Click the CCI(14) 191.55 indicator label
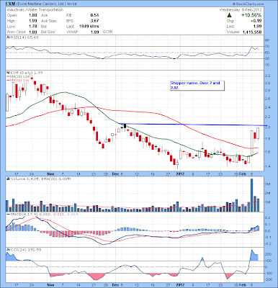The width and height of the screenshot is (278, 288). (26, 250)
